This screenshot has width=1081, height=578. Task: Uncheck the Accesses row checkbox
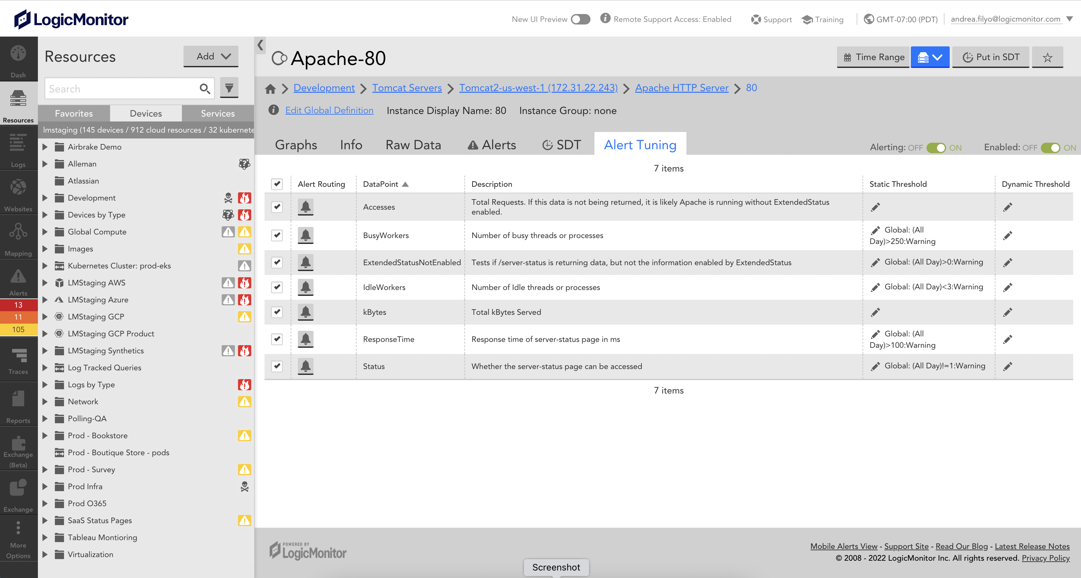[x=277, y=207]
